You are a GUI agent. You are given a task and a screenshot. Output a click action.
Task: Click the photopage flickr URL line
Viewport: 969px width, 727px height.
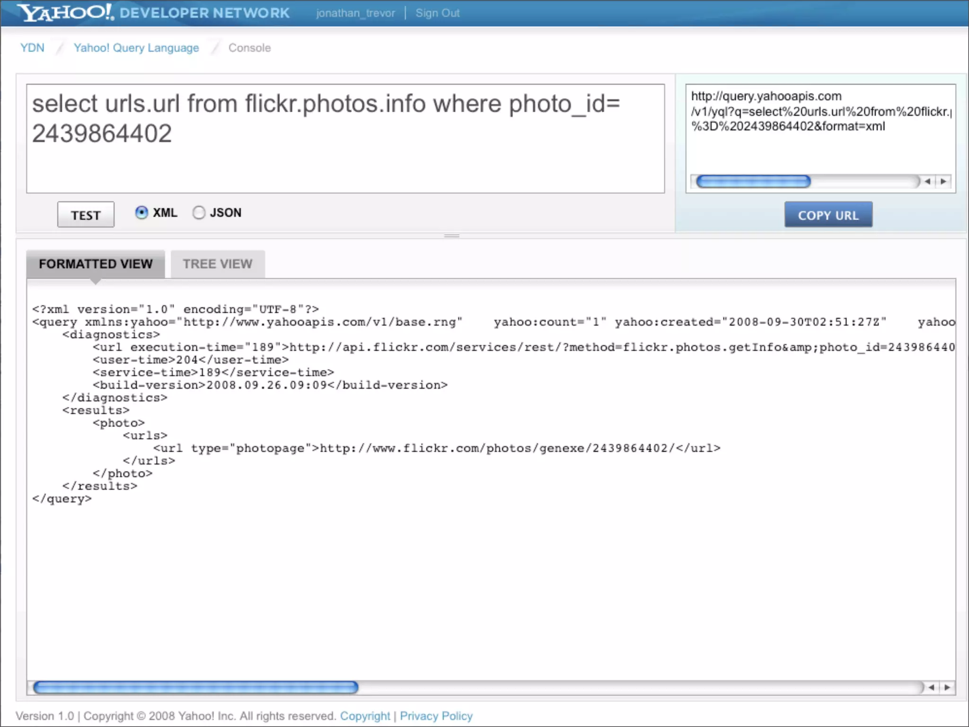coord(437,448)
